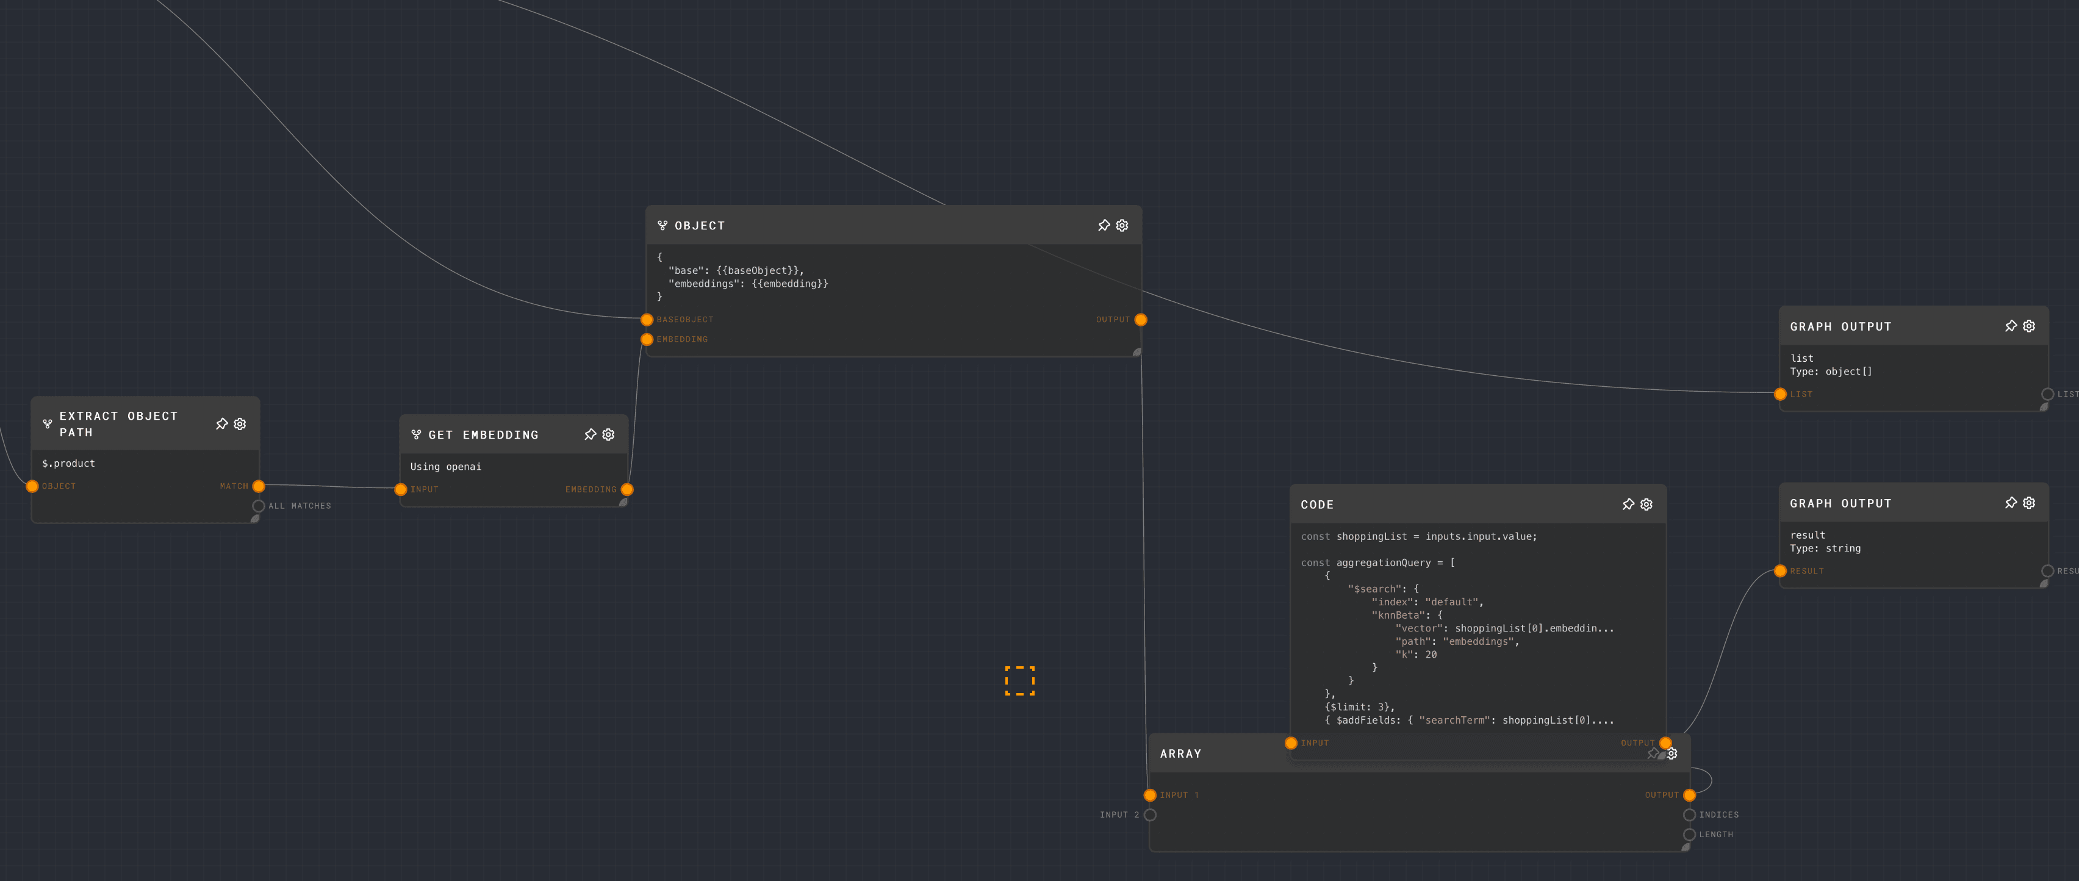Click the Length output port on Array
Viewport: 2079px width, 881px height.
coord(1689,835)
